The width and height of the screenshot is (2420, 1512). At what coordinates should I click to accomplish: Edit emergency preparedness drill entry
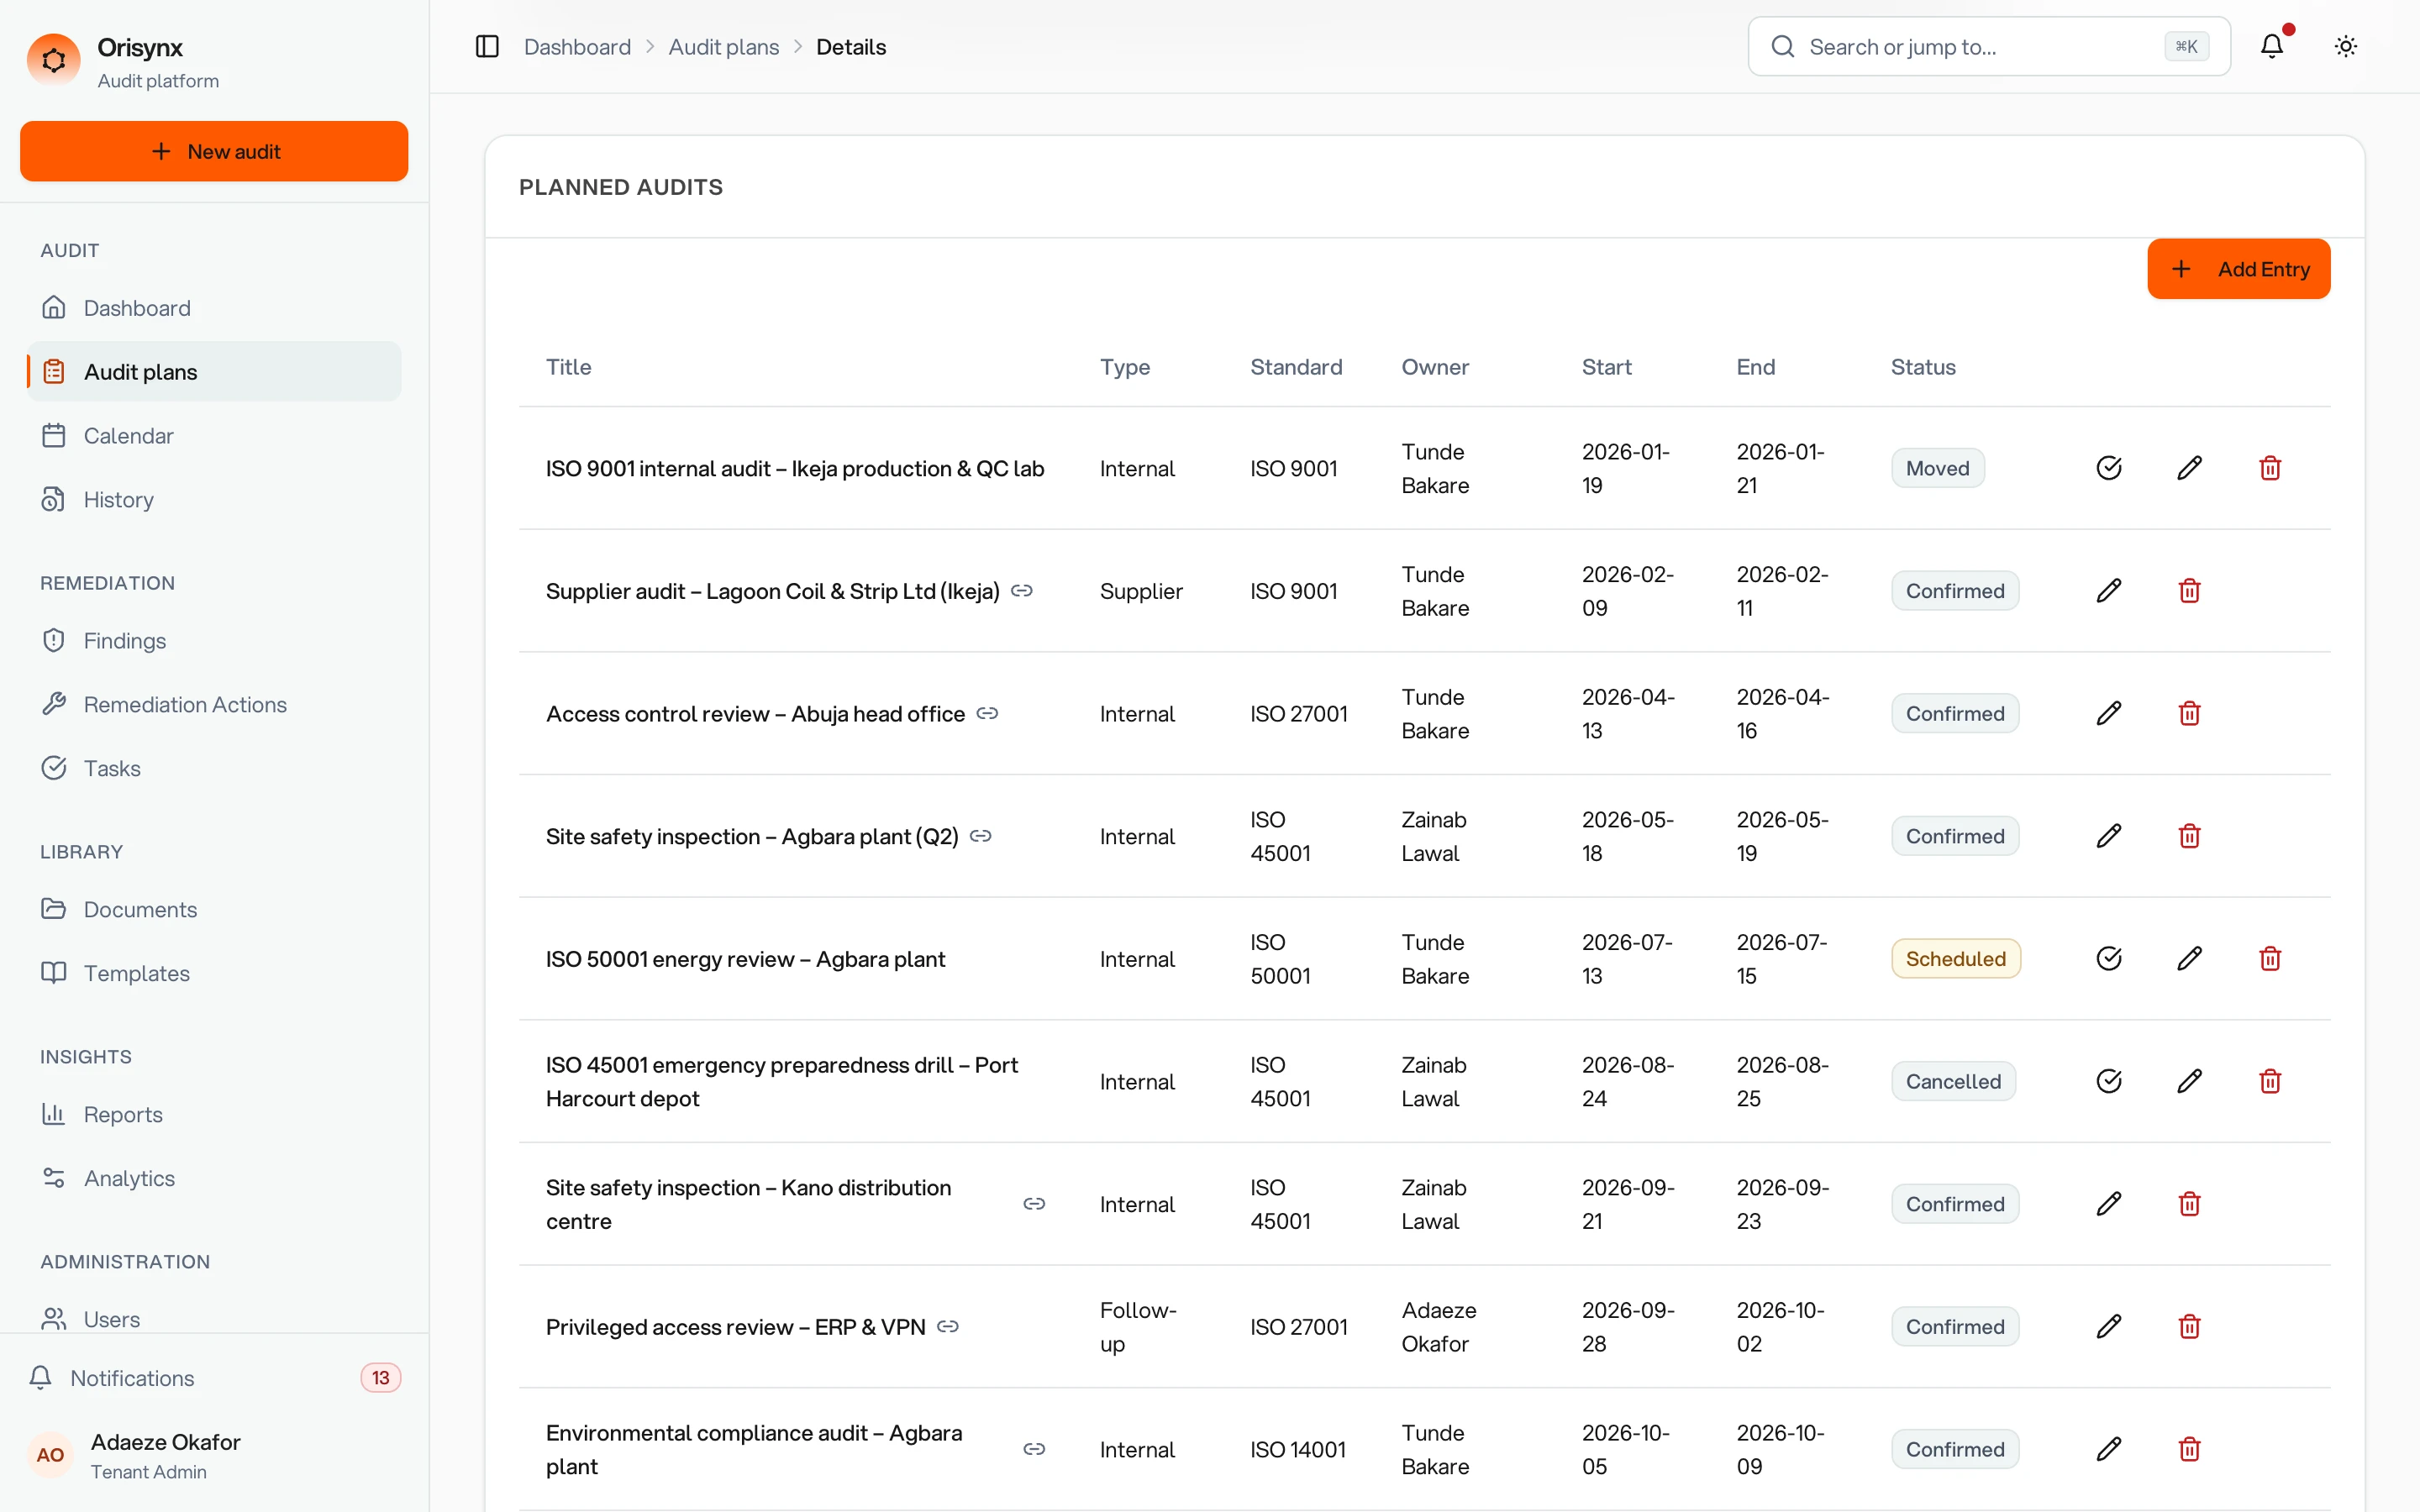tap(2190, 1082)
